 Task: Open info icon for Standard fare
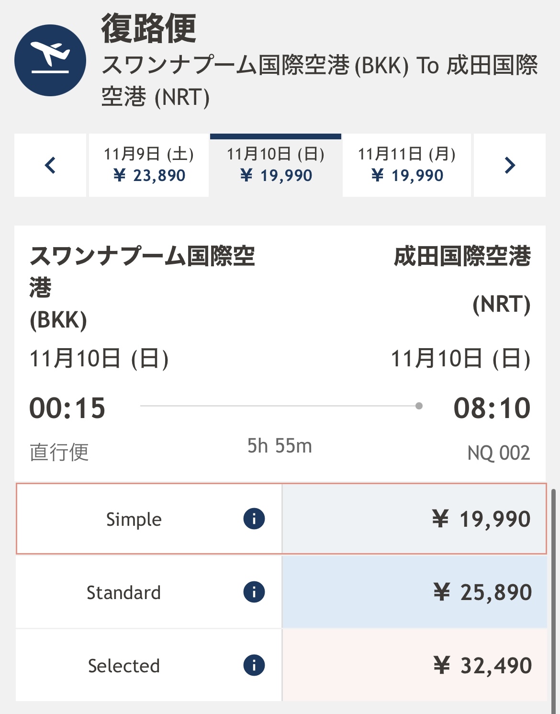click(254, 592)
